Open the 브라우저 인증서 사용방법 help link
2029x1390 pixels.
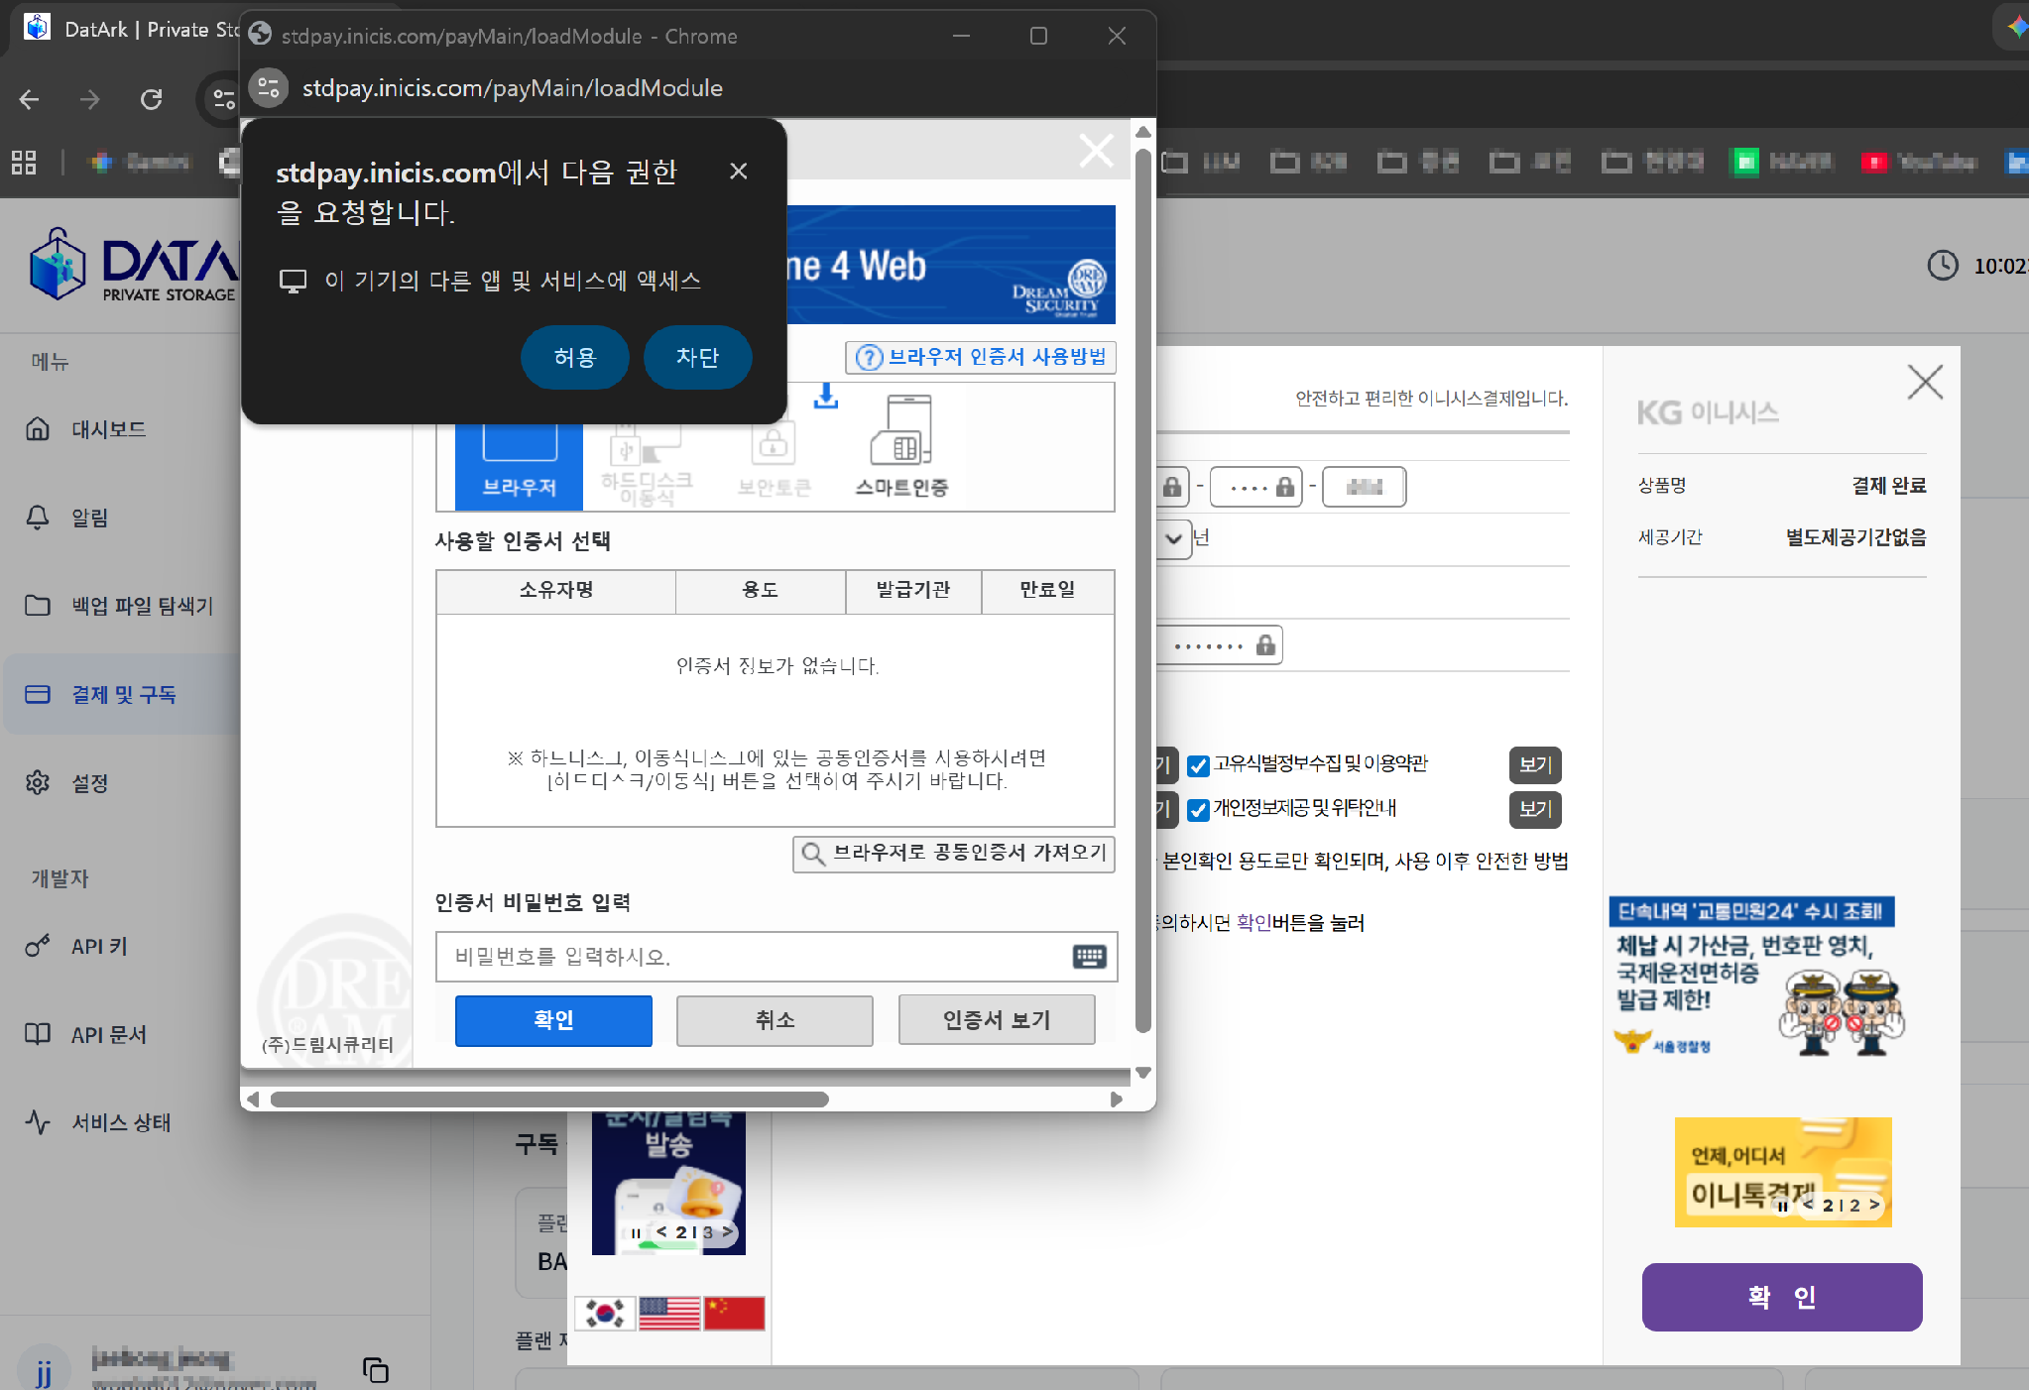coord(981,357)
